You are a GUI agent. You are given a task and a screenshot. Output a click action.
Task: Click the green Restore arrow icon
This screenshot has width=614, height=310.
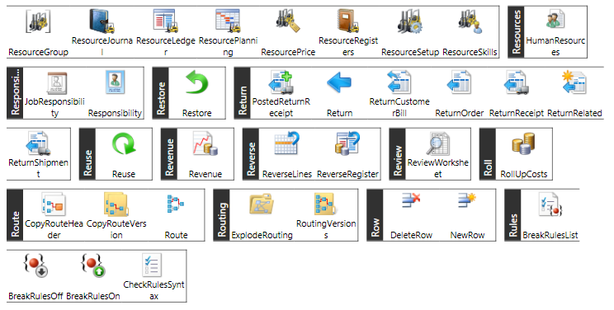pos(197,82)
